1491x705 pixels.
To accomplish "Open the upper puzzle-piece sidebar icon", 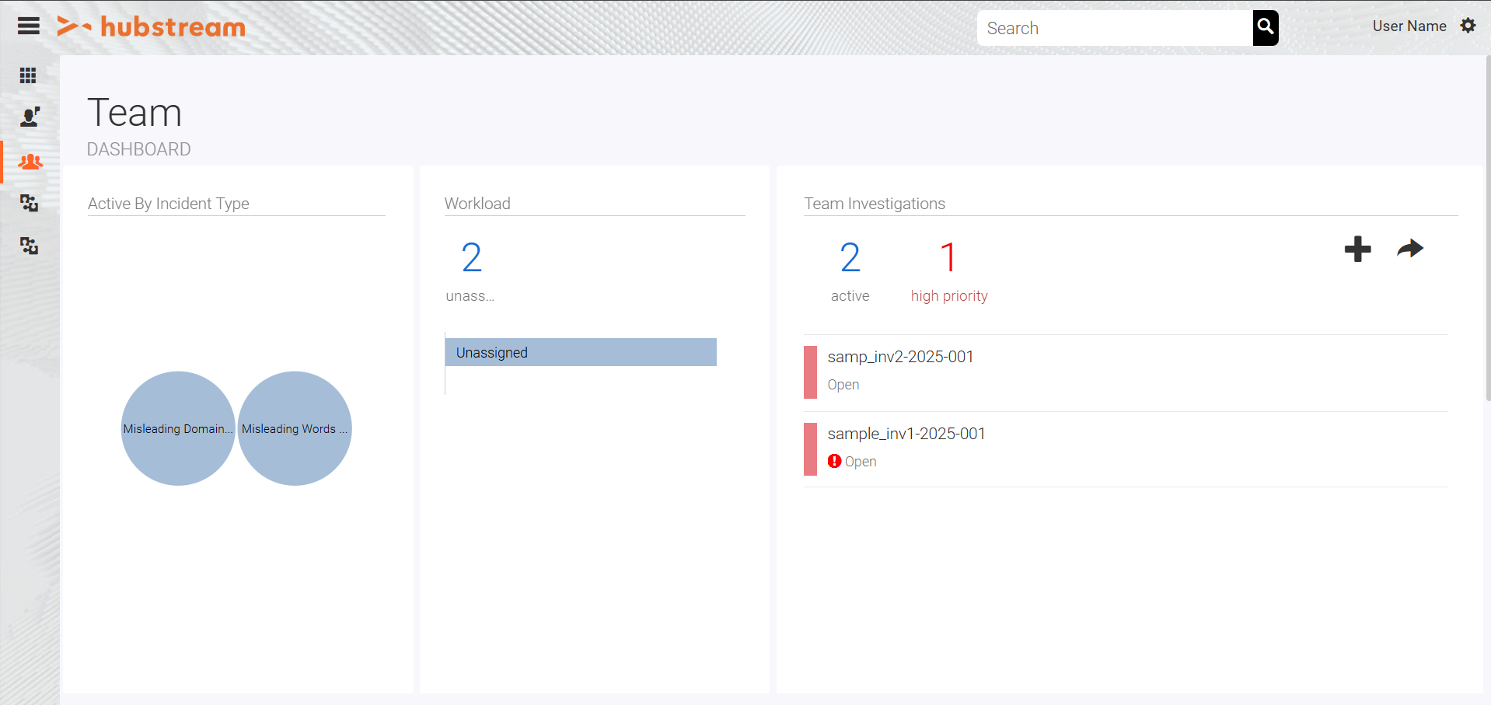I will pyautogui.click(x=29, y=203).
